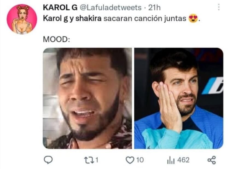Click 'sacaran canción juntas' tweet text
230x169 pixels.
[145, 19]
